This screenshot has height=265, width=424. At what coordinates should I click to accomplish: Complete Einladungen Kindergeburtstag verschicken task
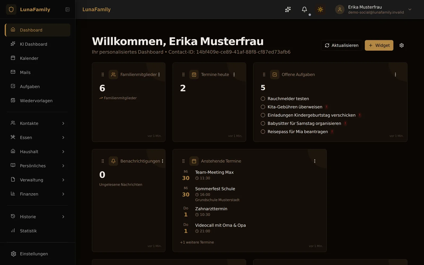263,115
